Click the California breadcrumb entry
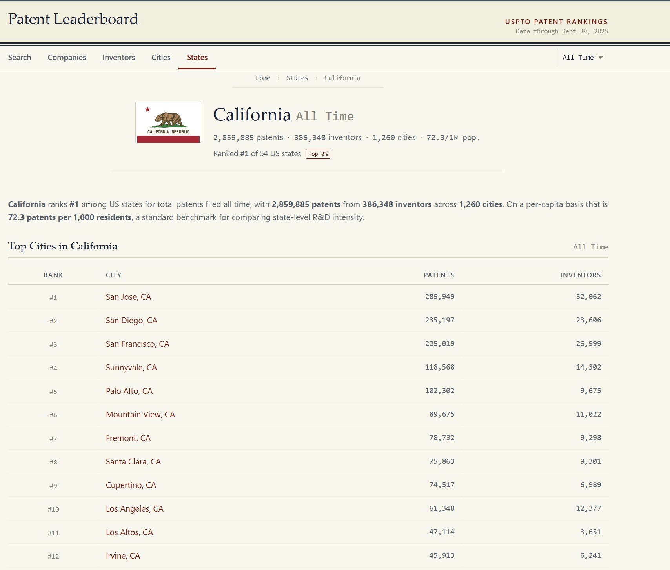The height and width of the screenshot is (570, 670). (x=342, y=78)
